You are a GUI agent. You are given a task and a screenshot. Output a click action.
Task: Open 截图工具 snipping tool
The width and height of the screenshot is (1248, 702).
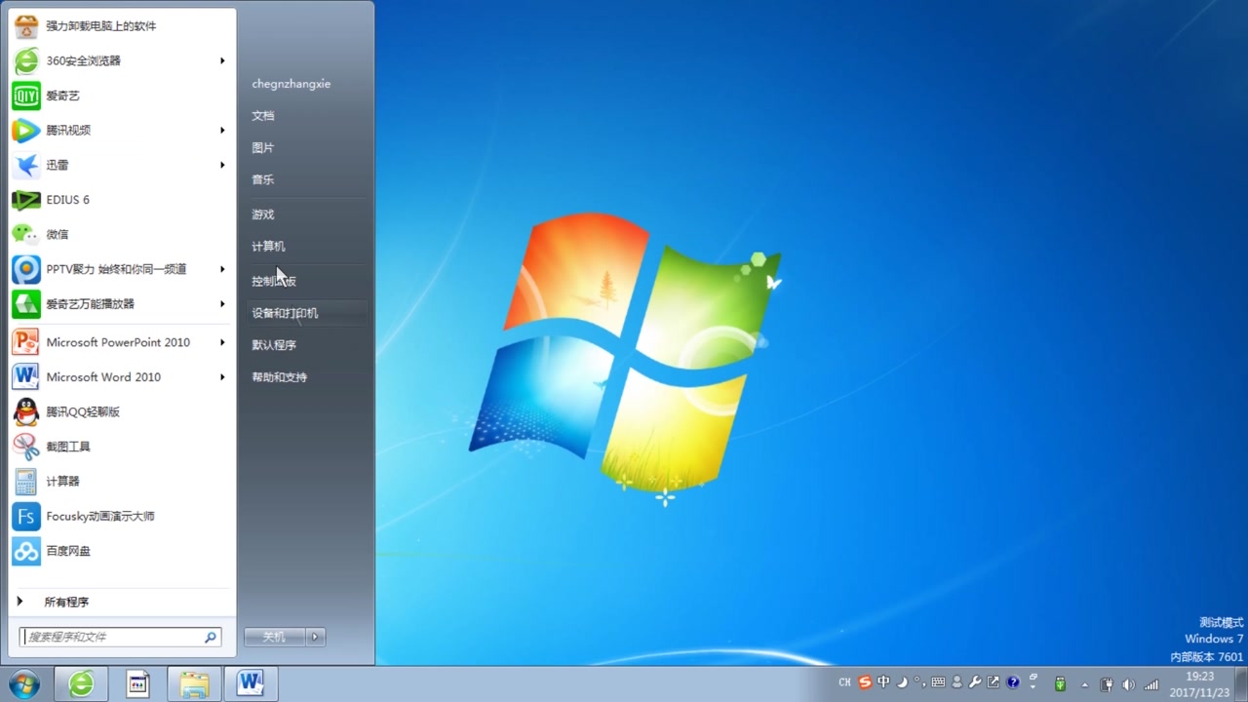point(122,447)
